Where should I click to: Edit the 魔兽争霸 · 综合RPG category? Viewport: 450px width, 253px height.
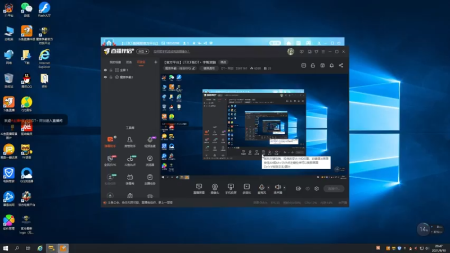(179, 68)
